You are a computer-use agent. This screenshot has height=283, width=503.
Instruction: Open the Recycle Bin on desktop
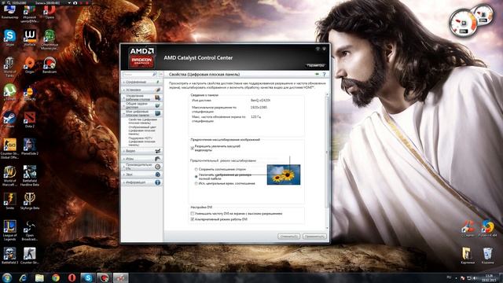[x=487, y=255]
